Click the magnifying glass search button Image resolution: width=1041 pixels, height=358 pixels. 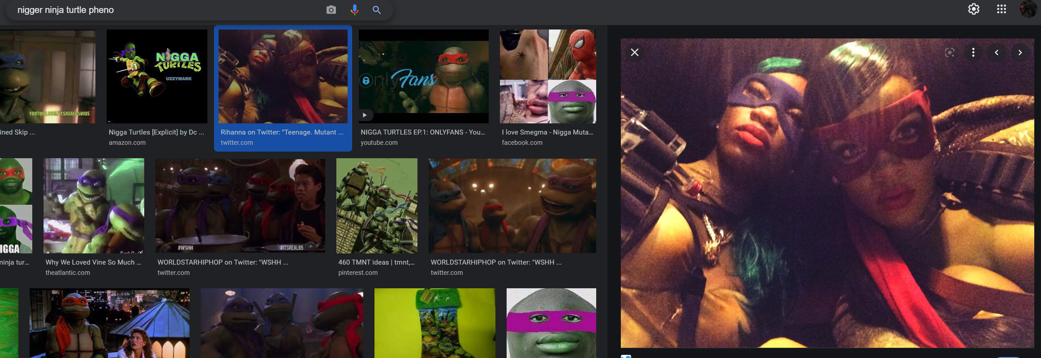(x=377, y=10)
